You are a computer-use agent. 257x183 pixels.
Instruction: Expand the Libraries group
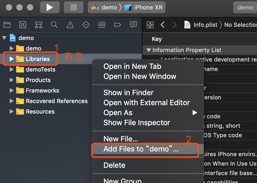click(x=11, y=59)
